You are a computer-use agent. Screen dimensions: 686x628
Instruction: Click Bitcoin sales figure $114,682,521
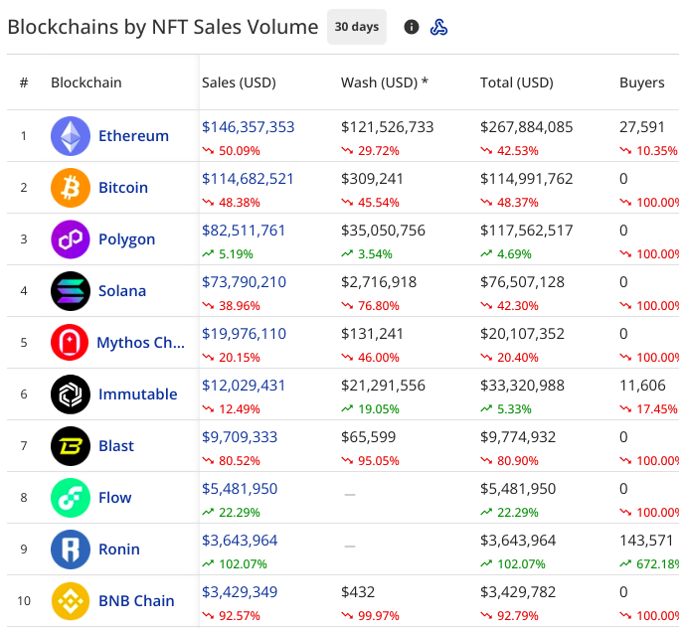[248, 179]
